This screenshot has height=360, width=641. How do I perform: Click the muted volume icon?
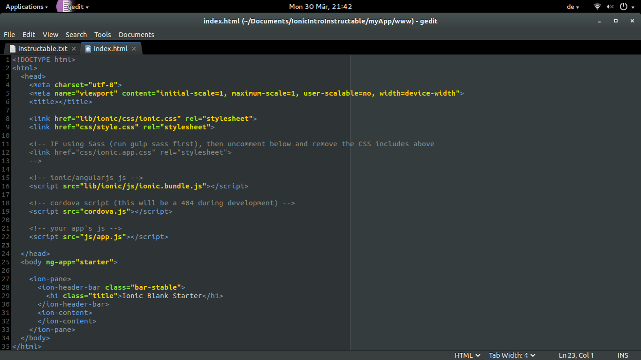[x=610, y=7]
